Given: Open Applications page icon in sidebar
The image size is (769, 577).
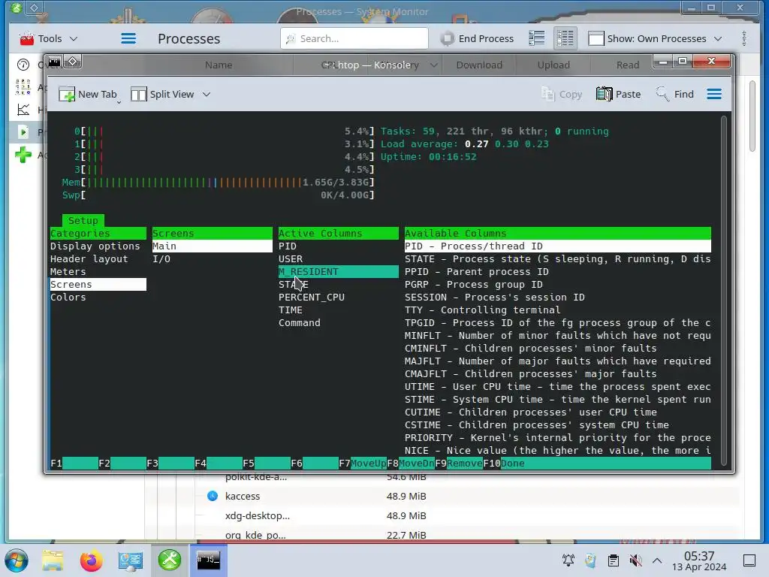Looking at the screenshot, I should pos(23,87).
